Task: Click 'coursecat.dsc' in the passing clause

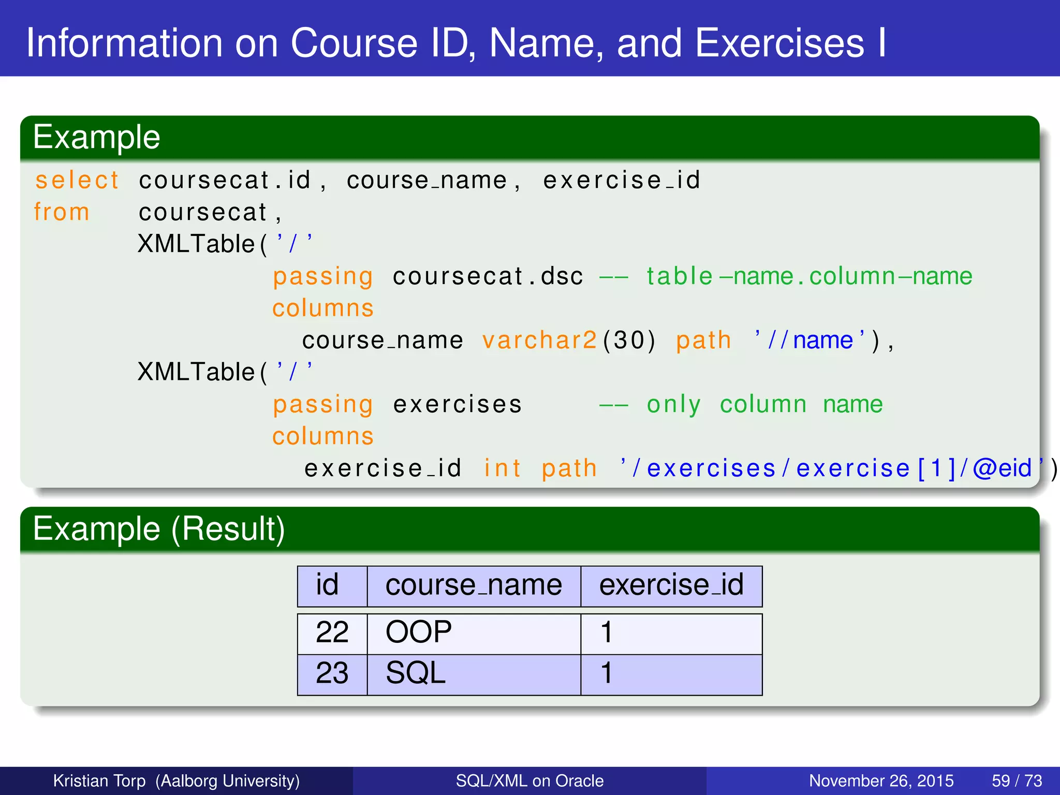Action: 488,276
